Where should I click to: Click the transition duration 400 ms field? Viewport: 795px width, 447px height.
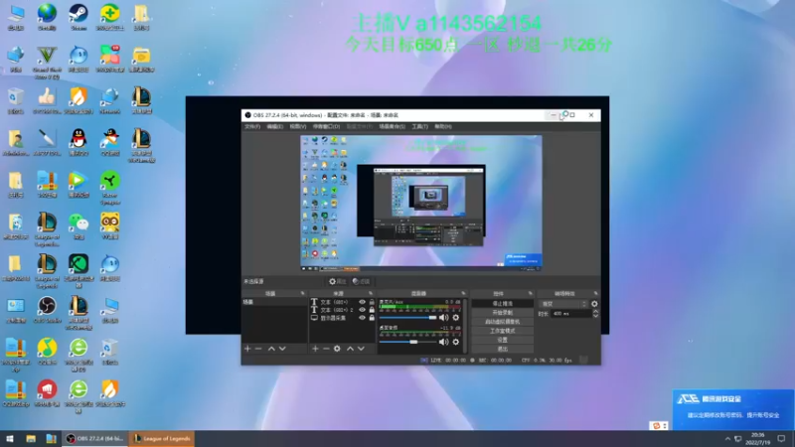pyautogui.click(x=571, y=314)
